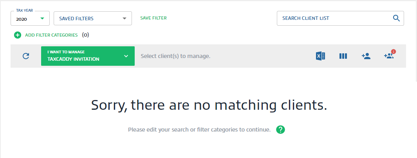Open the Saved Filters dropdown
Viewport: 417px width, 158px height.
[92, 18]
